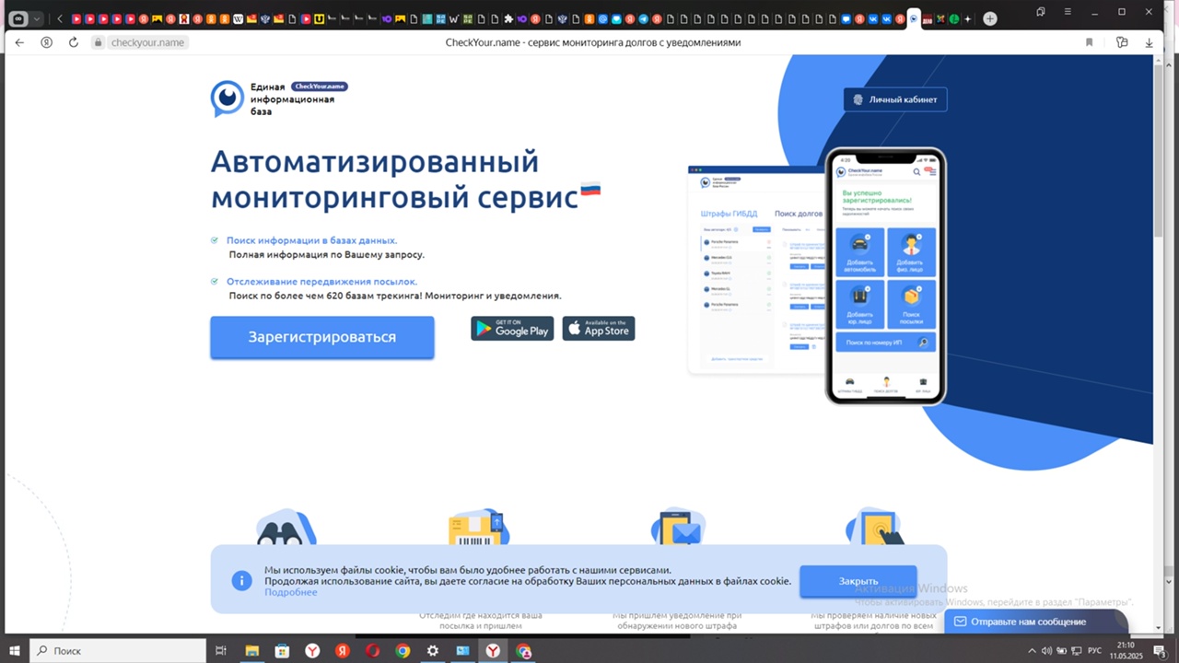Viewport: 1179px width, 663px height.
Task: Open Windows Settings gear on the taskbar
Action: coord(433,651)
